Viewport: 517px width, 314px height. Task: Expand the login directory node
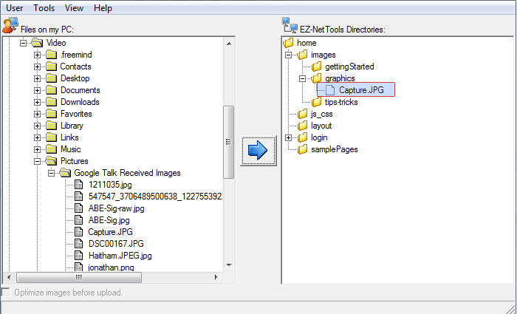point(289,137)
